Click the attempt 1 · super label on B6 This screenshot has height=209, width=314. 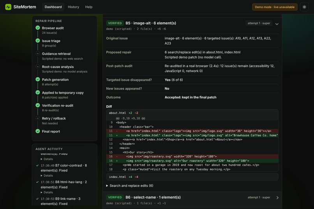tap(259, 197)
